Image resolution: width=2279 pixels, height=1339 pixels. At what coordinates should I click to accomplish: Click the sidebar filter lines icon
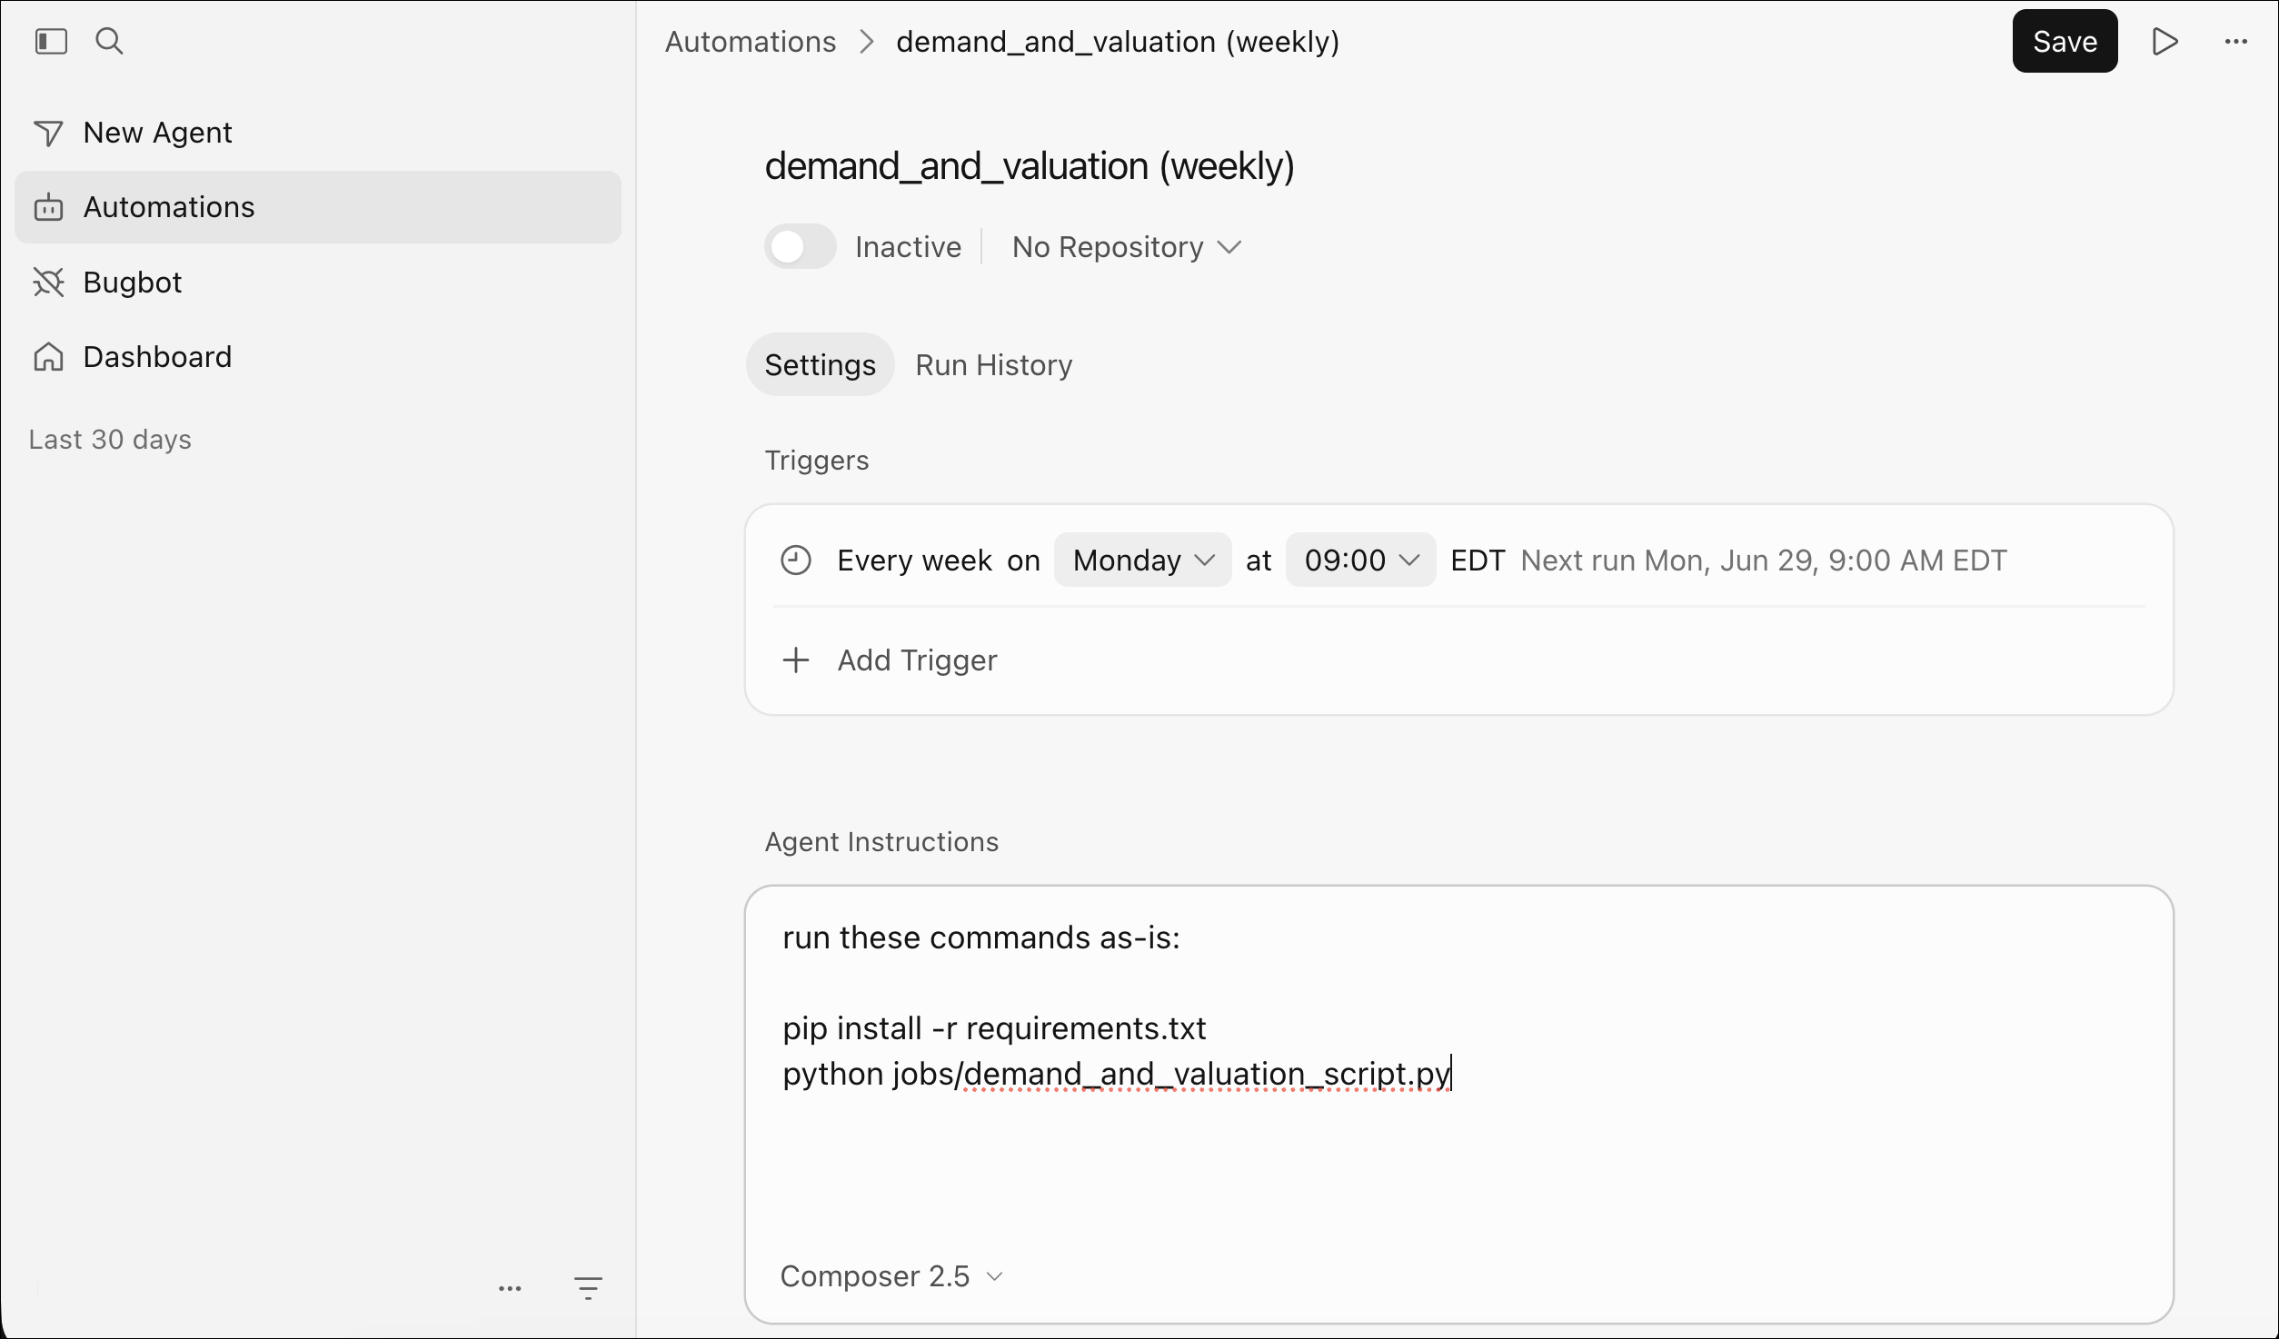tap(588, 1288)
